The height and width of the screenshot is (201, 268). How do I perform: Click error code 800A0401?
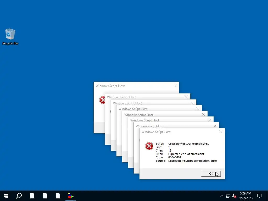pos(175,157)
